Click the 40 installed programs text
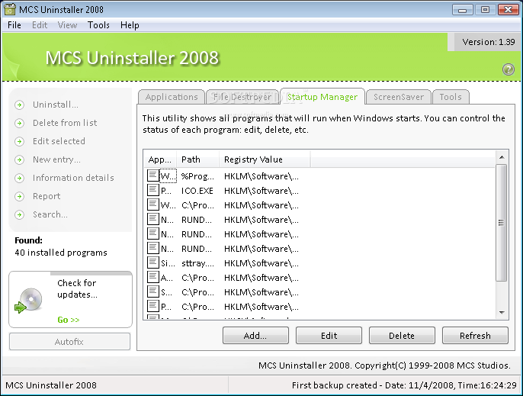Viewport: 523px width, 396px height. (x=61, y=253)
